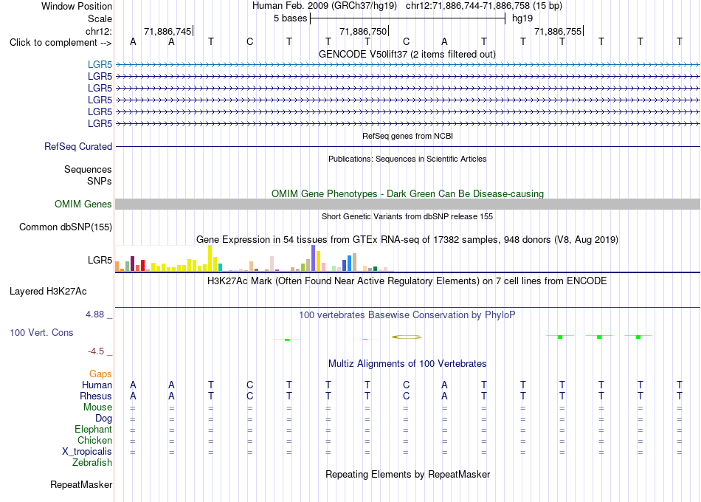Click the coordinate marker 71,886,755
Image resolution: width=701 pixels, height=502 pixels.
point(558,31)
